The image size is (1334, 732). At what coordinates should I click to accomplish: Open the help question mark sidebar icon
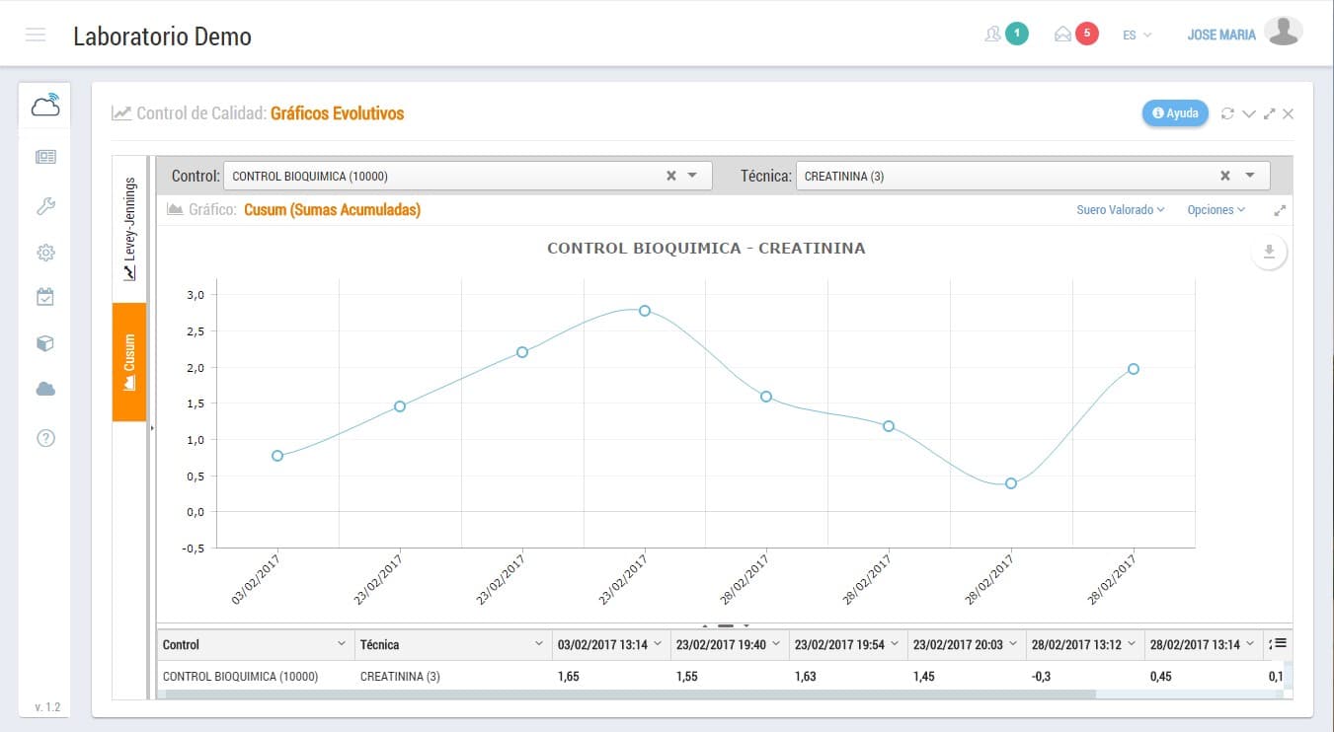(45, 438)
